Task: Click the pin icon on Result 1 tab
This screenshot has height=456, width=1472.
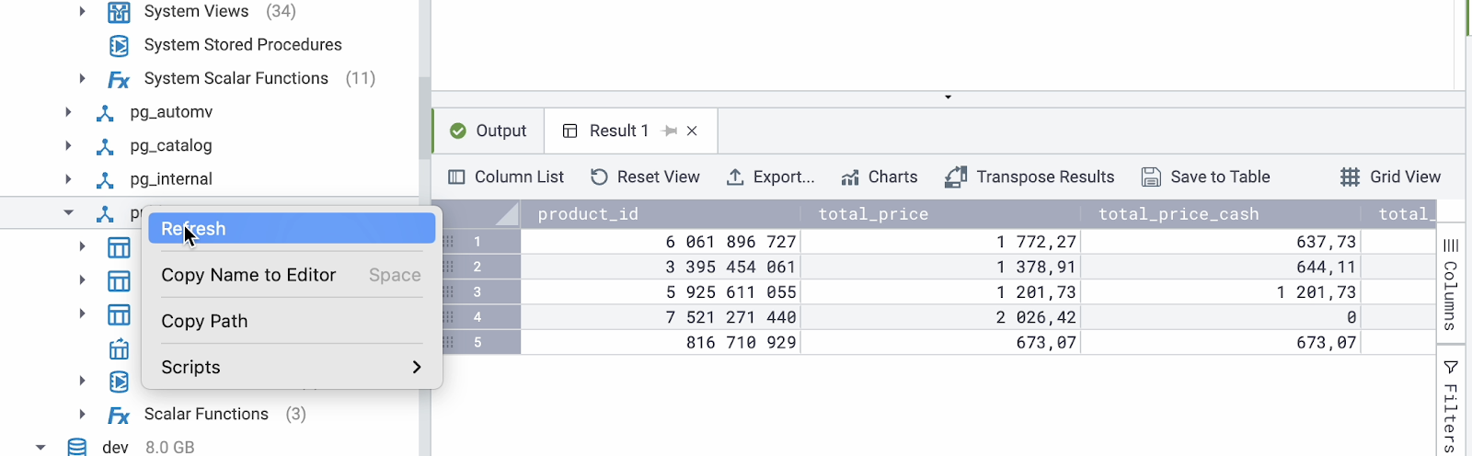Action: pos(670,131)
